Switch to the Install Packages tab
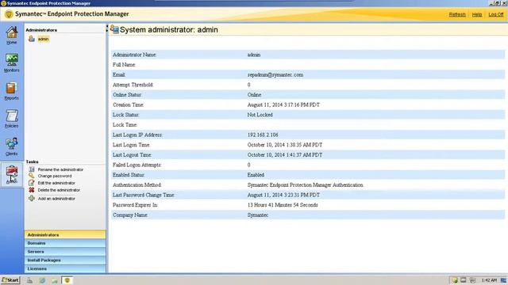Screen dimensions: 508x285 point(65,260)
